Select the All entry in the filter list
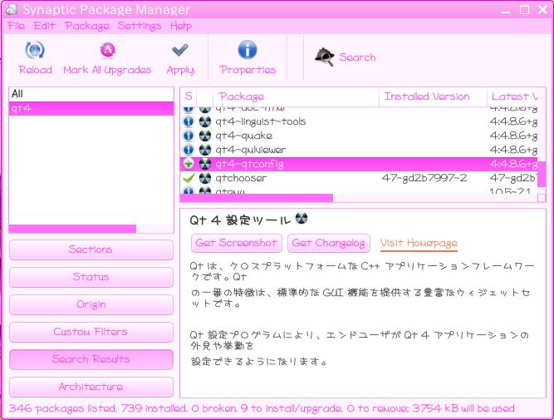Viewport: 554px width, 420px height. (91, 94)
